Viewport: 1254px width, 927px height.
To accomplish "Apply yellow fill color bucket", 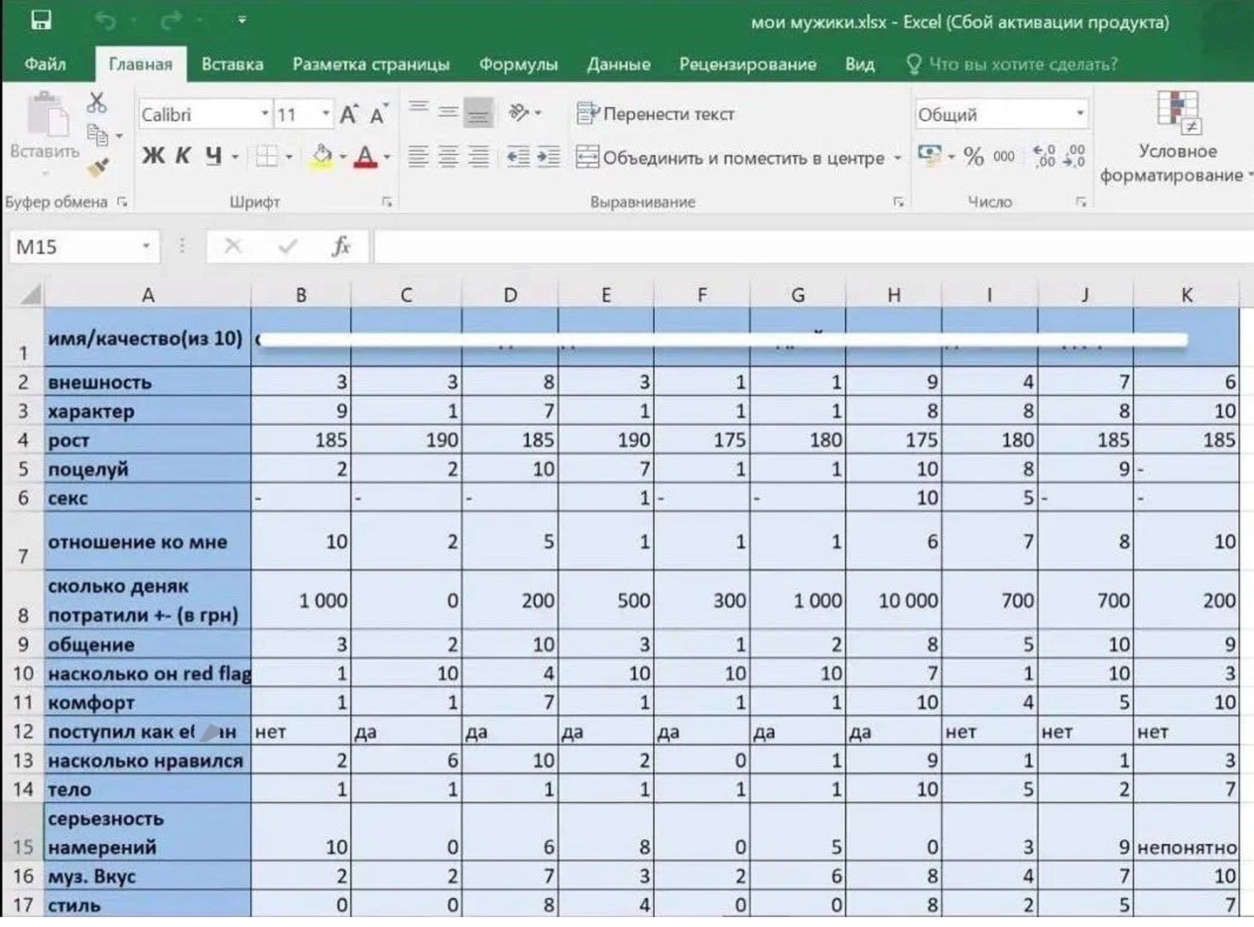I will [x=322, y=156].
